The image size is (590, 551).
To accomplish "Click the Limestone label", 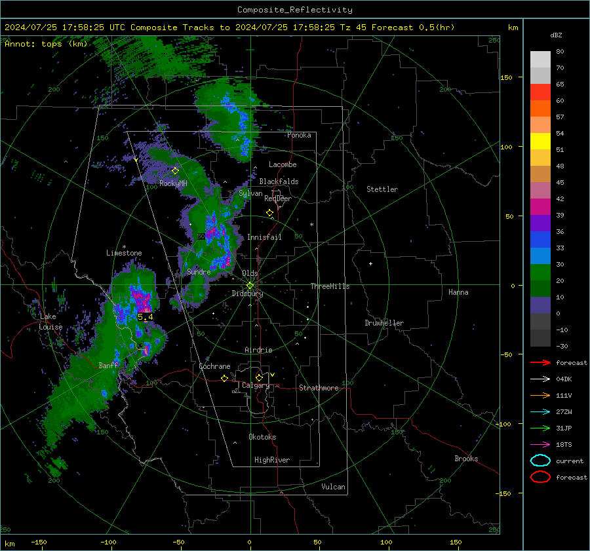I will tap(124, 253).
